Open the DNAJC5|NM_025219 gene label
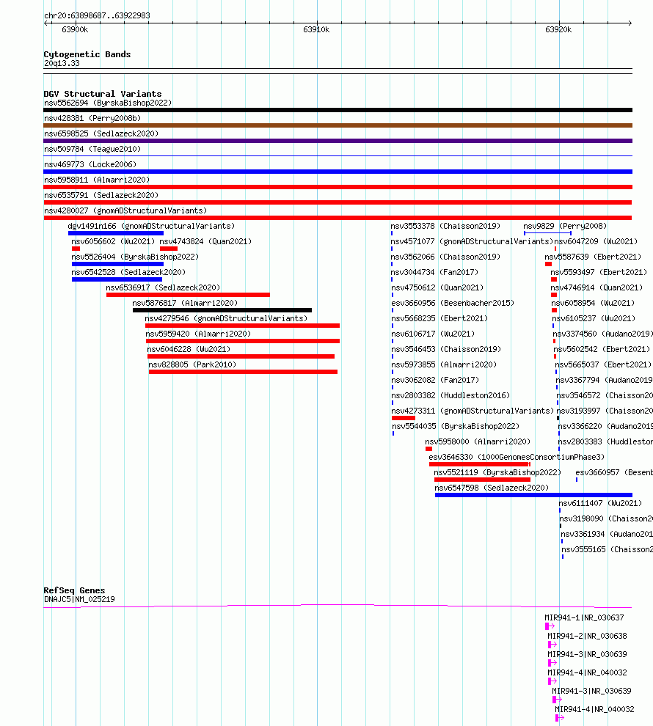This screenshot has height=726, width=653. (x=79, y=599)
